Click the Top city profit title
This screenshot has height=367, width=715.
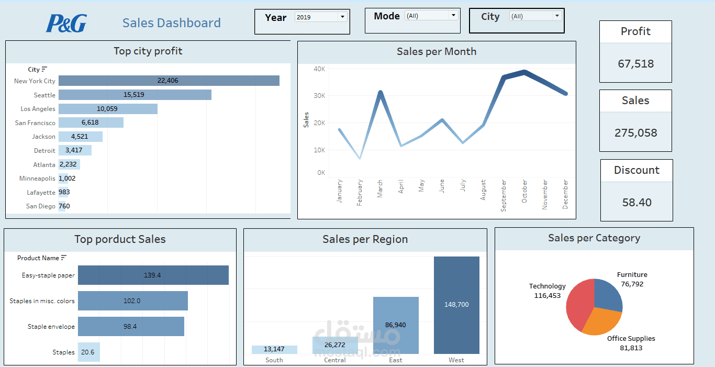pos(148,51)
